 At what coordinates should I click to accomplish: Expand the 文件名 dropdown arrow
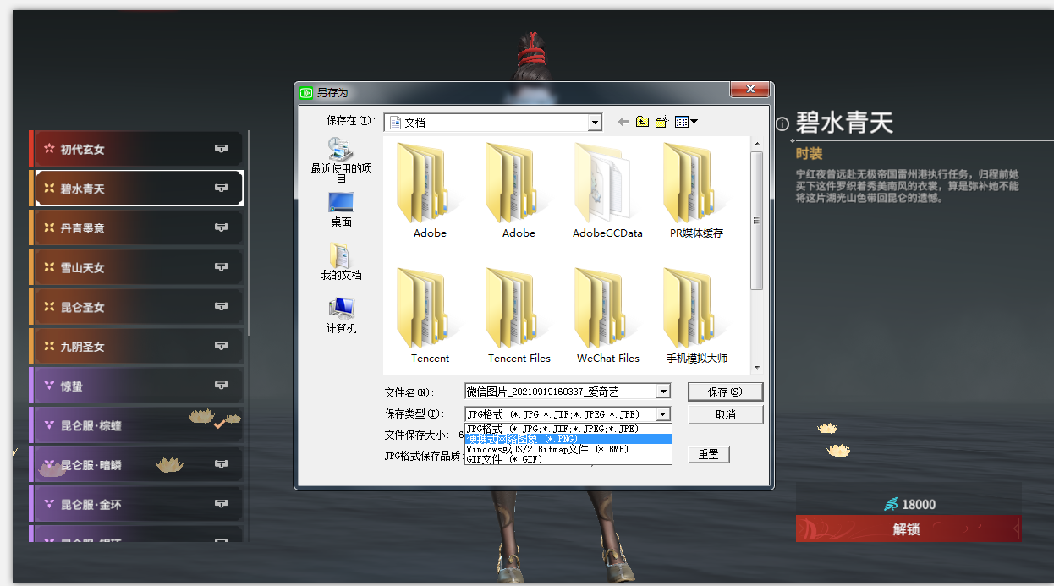click(663, 392)
